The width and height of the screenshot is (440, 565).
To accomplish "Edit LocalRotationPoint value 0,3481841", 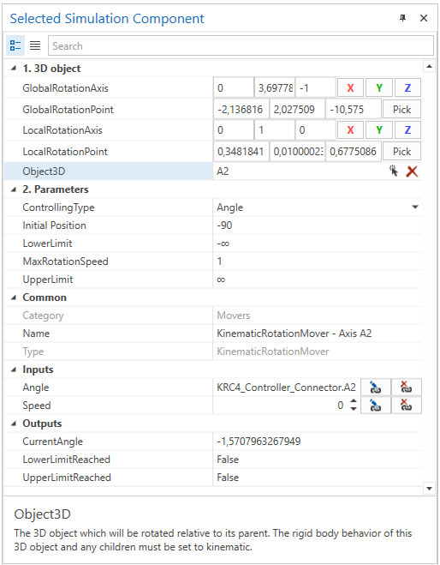I will tap(241, 152).
